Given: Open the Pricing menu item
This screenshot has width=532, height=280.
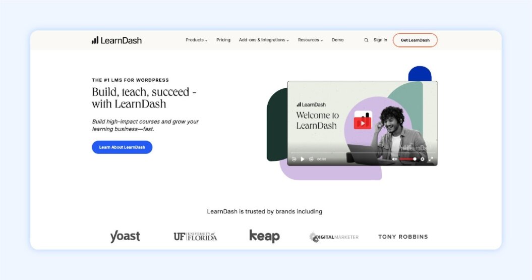Looking at the screenshot, I should pyautogui.click(x=223, y=40).
